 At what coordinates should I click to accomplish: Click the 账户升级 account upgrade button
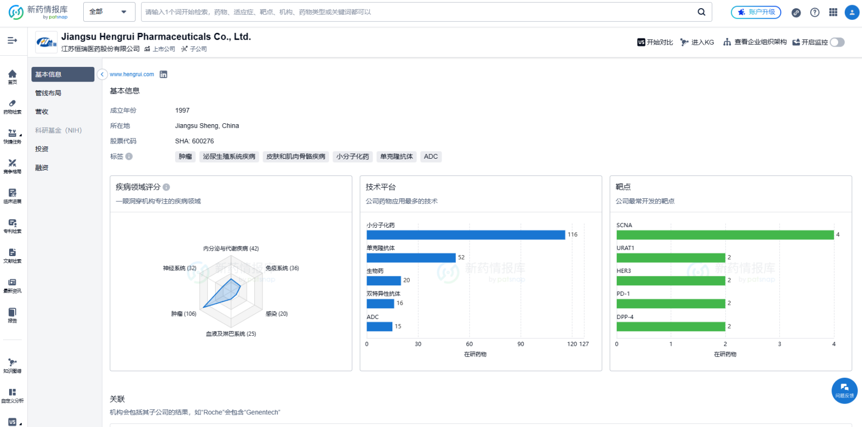click(756, 12)
